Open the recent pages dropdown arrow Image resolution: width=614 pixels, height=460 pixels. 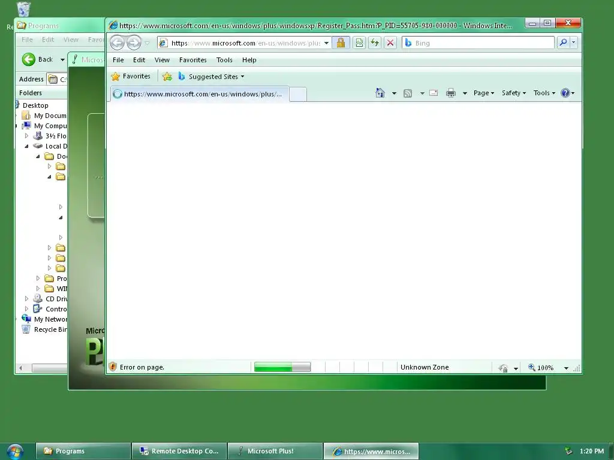click(x=148, y=43)
